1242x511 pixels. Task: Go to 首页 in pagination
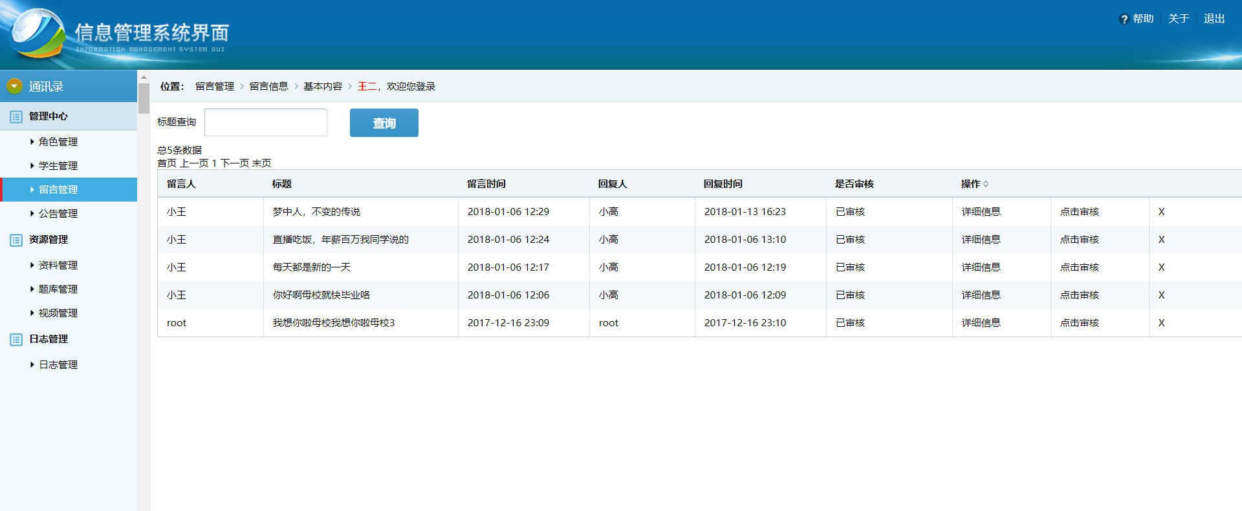(x=167, y=163)
